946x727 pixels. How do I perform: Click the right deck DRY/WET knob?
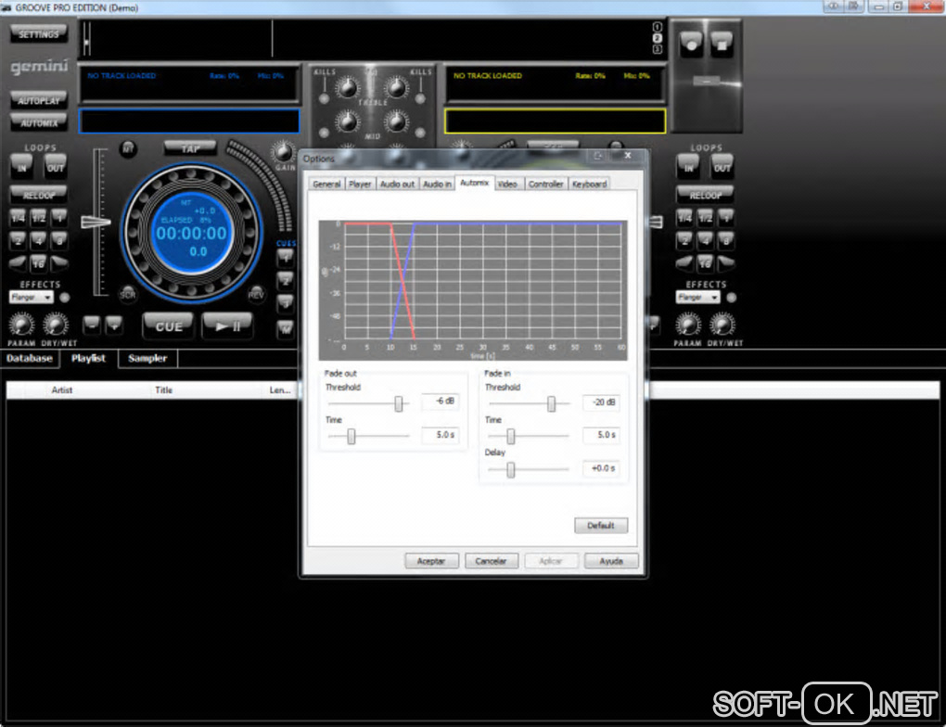(x=722, y=325)
